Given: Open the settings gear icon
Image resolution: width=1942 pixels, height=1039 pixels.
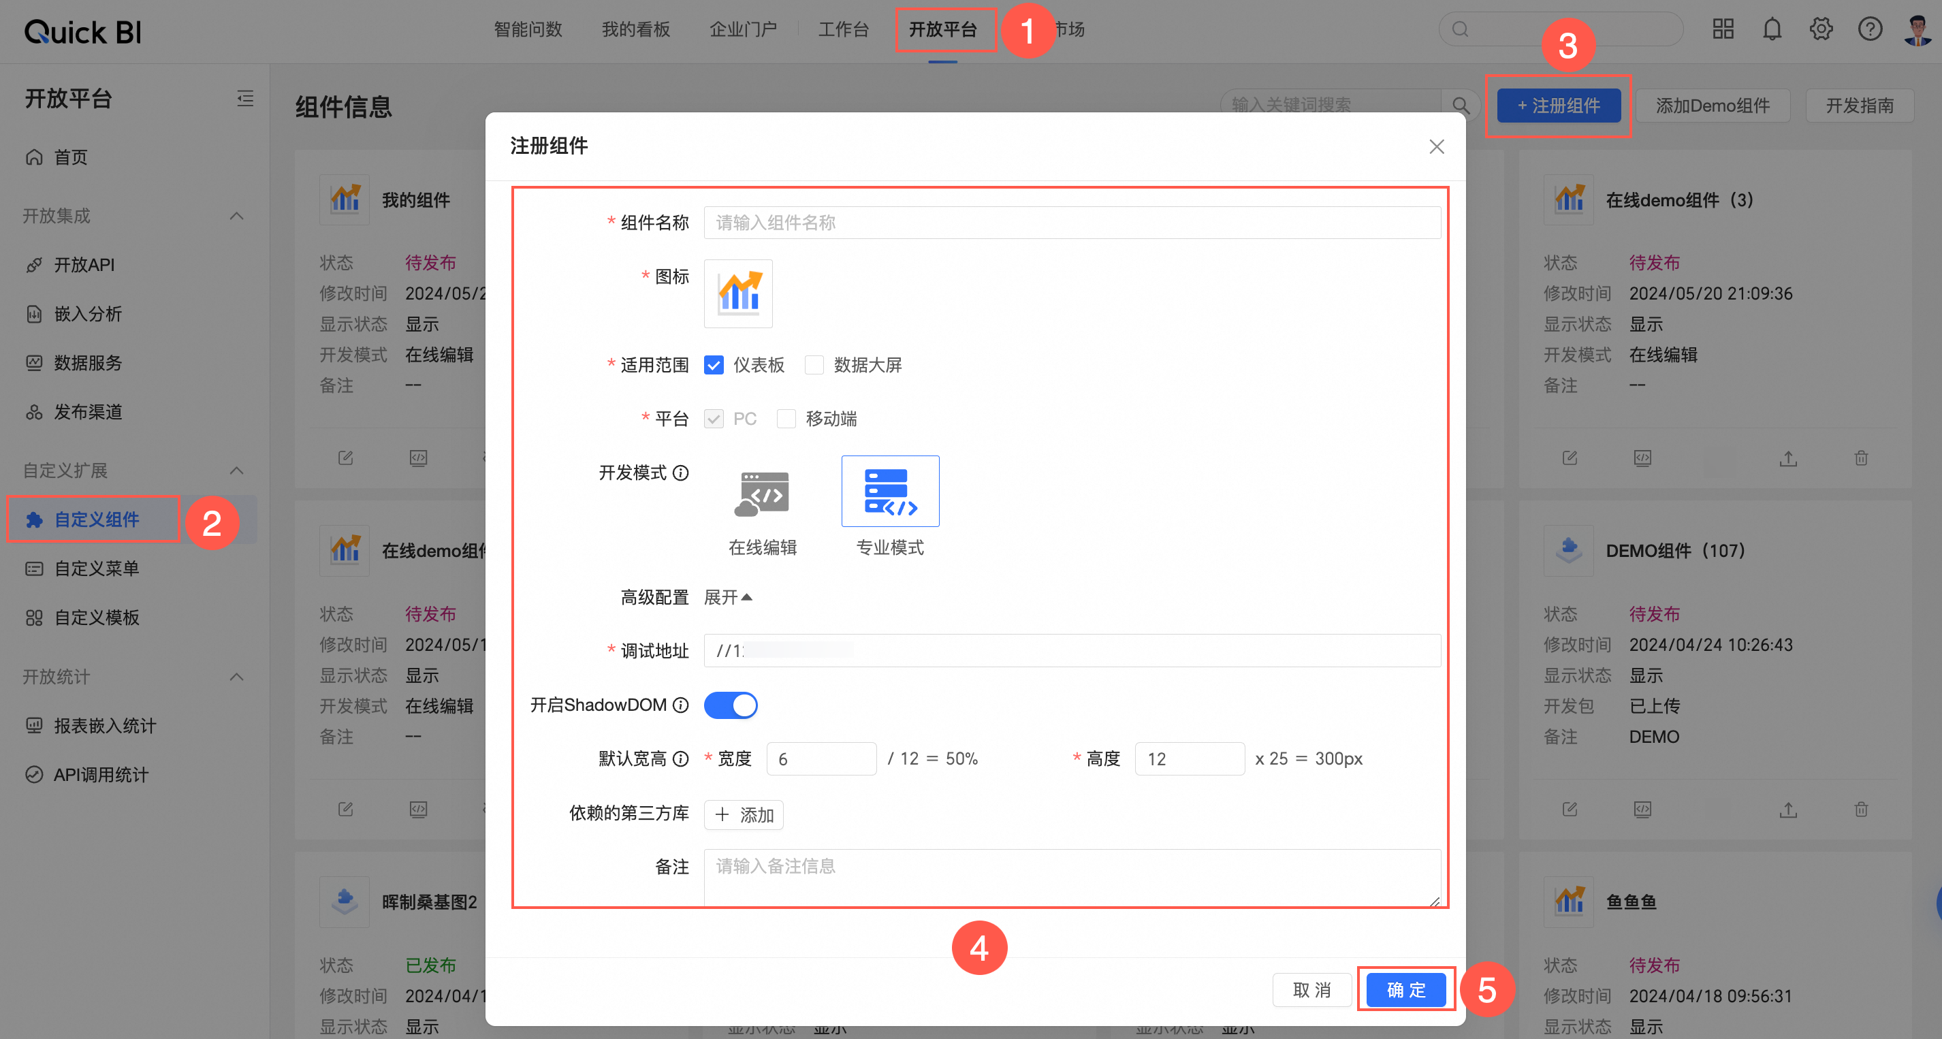Looking at the screenshot, I should [x=1821, y=29].
